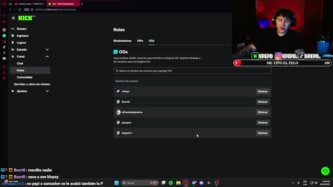Switch to the YouTube Alejo browser tab
This screenshot has height=187, width=333.
29,4
